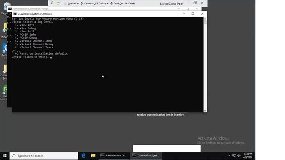
Task: Open File Explorer from taskbar
Action: (93, 156)
